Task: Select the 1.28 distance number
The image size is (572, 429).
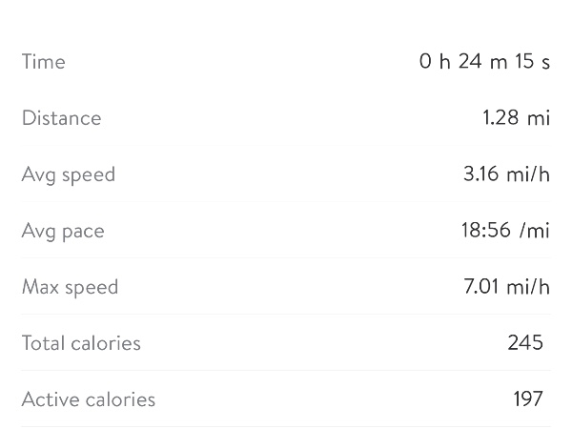Action: (500, 118)
